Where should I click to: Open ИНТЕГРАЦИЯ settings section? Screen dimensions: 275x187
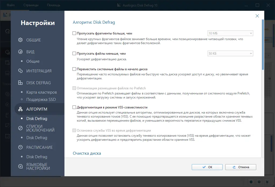(39, 71)
